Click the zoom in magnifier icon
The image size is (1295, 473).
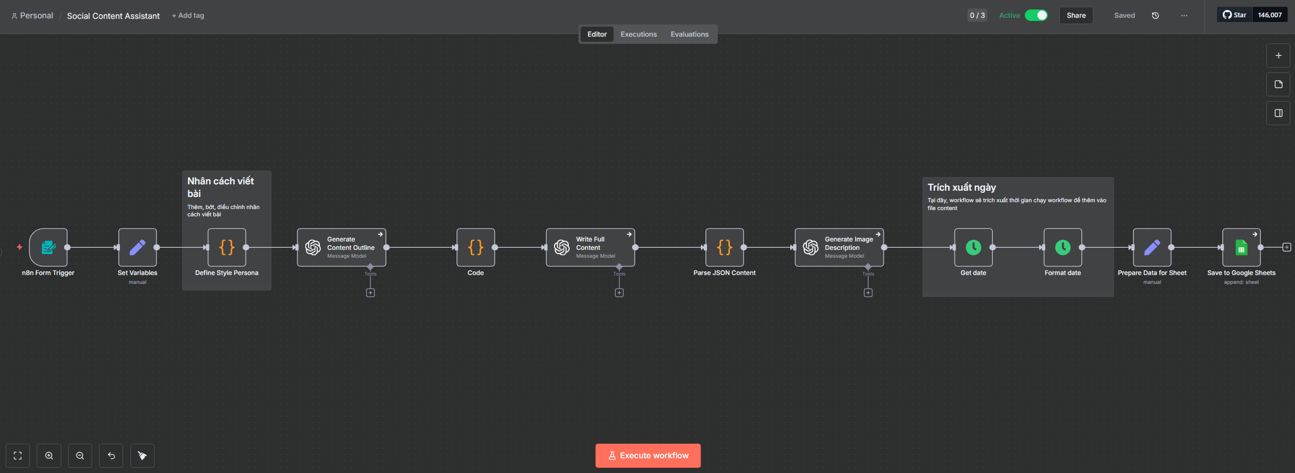point(49,456)
